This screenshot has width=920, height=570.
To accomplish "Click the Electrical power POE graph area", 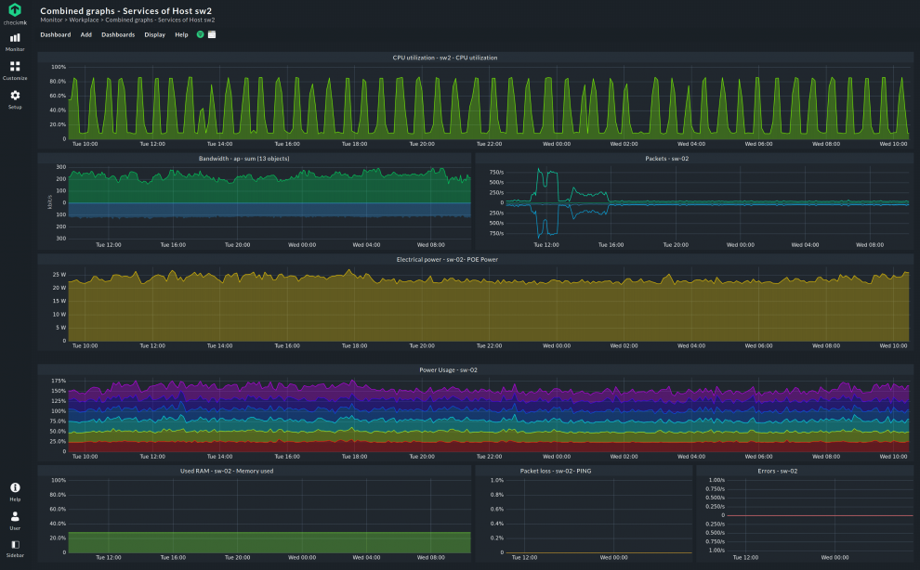I will (488, 306).
